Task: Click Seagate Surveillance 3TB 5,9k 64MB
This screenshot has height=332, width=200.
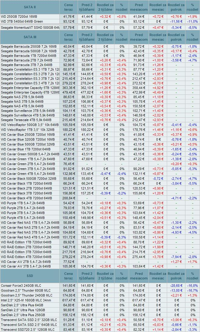Action: click(28, 111)
